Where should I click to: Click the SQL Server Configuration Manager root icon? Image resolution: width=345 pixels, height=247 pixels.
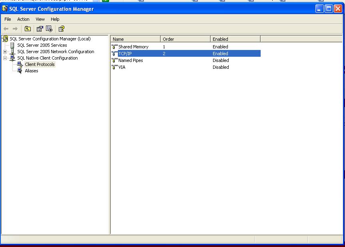pyautogui.click(x=5, y=39)
